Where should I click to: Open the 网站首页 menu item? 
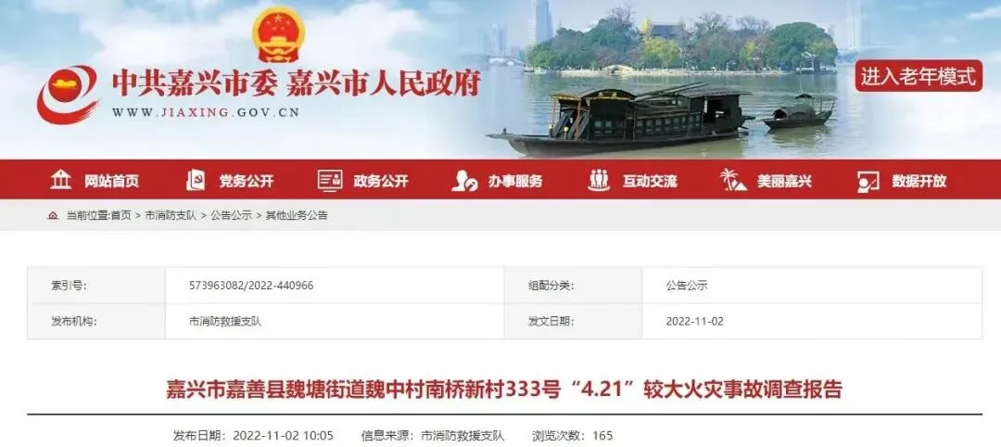click(112, 182)
